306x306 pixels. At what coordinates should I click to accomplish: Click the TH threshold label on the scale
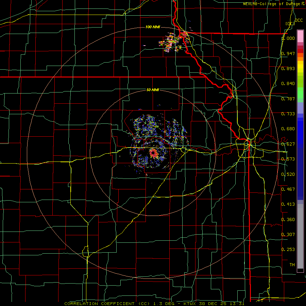(x=292, y=265)
